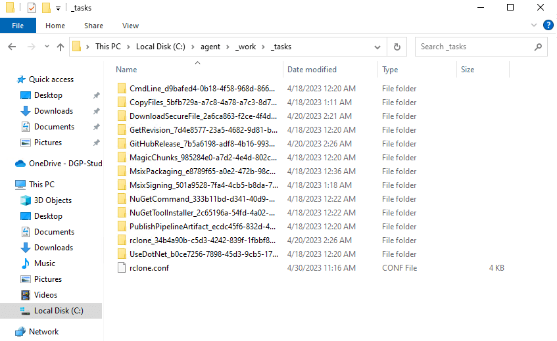Switch to the Share ribbon tab
The width and height of the screenshot is (557, 341).
pos(93,26)
